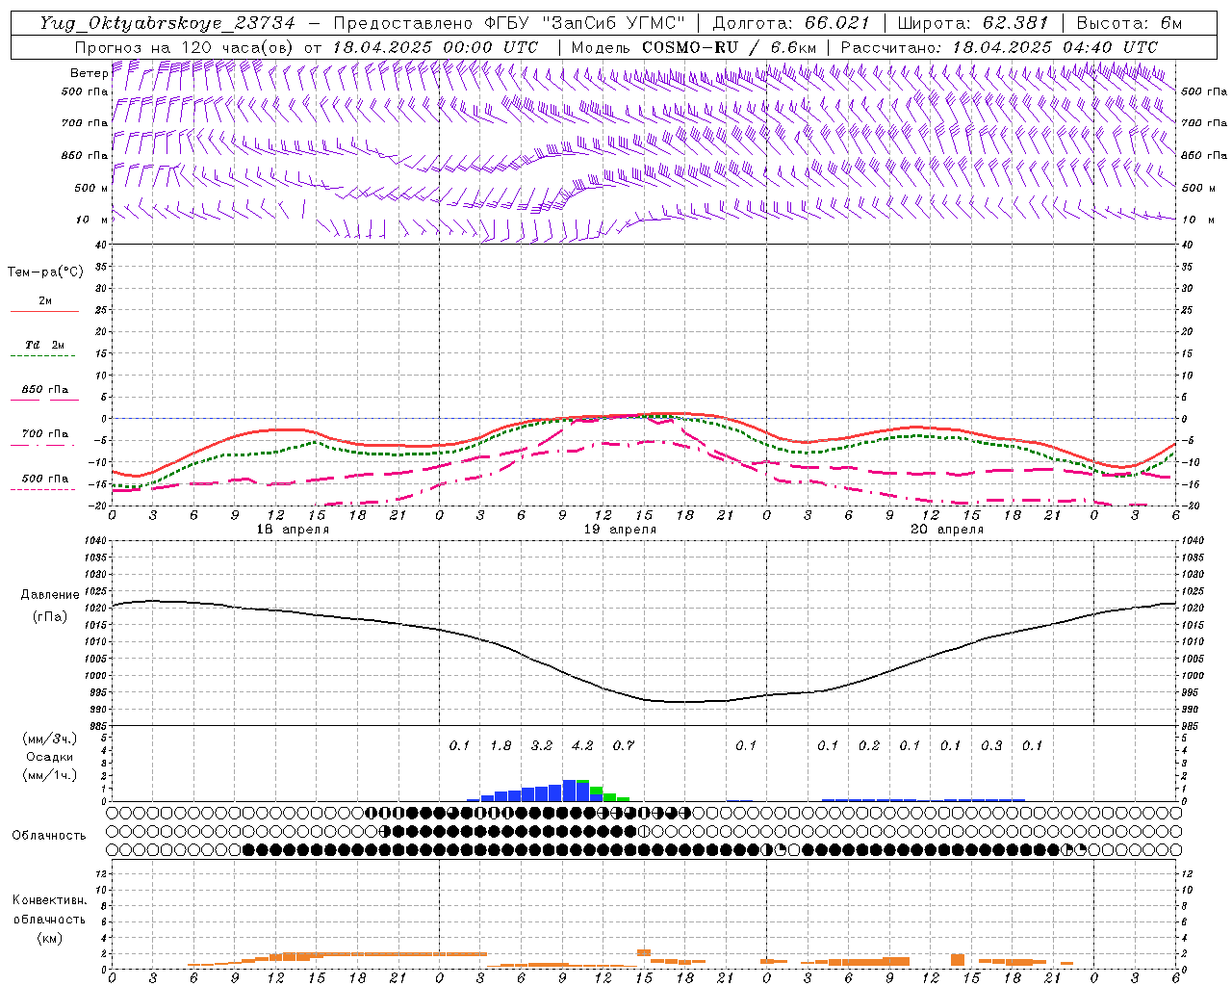This screenshot has width=1232, height=986.
Task: Click the Облачность cloud cover label
Action: (x=49, y=835)
